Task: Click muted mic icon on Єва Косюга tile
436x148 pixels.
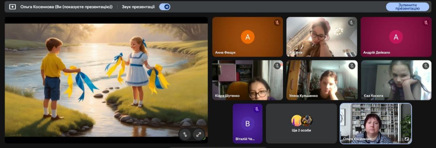Action: pos(425,66)
